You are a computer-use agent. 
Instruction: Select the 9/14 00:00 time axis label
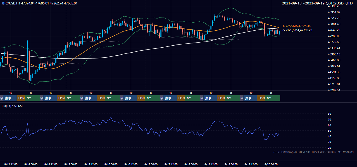point(31,164)
